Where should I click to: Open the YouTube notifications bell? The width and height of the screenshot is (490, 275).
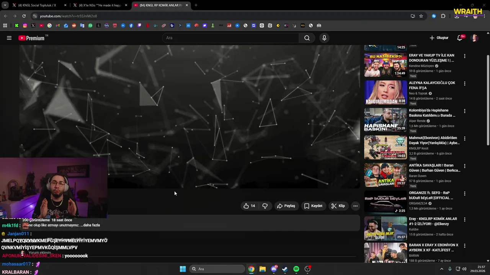point(460,38)
